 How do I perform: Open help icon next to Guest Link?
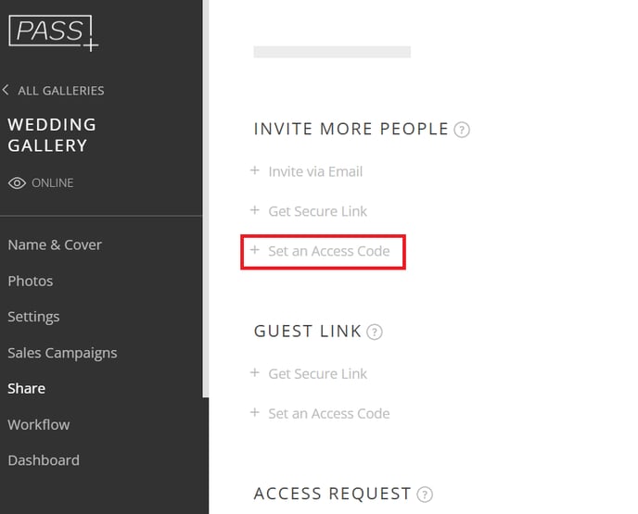pyautogui.click(x=375, y=332)
